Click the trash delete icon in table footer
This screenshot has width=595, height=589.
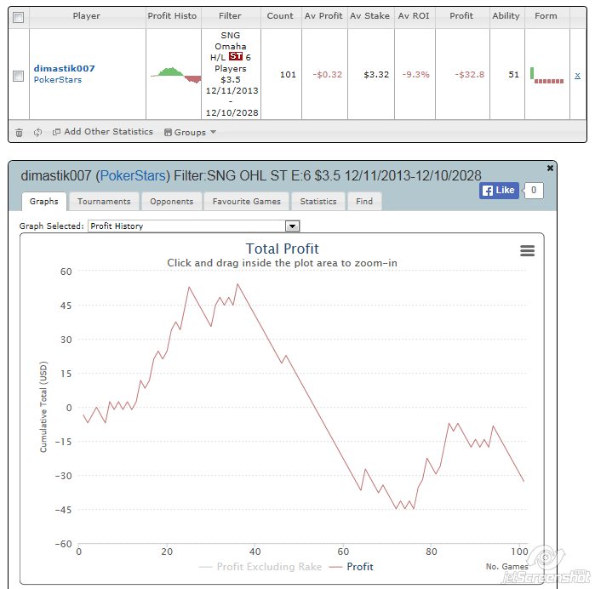pyautogui.click(x=19, y=133)
